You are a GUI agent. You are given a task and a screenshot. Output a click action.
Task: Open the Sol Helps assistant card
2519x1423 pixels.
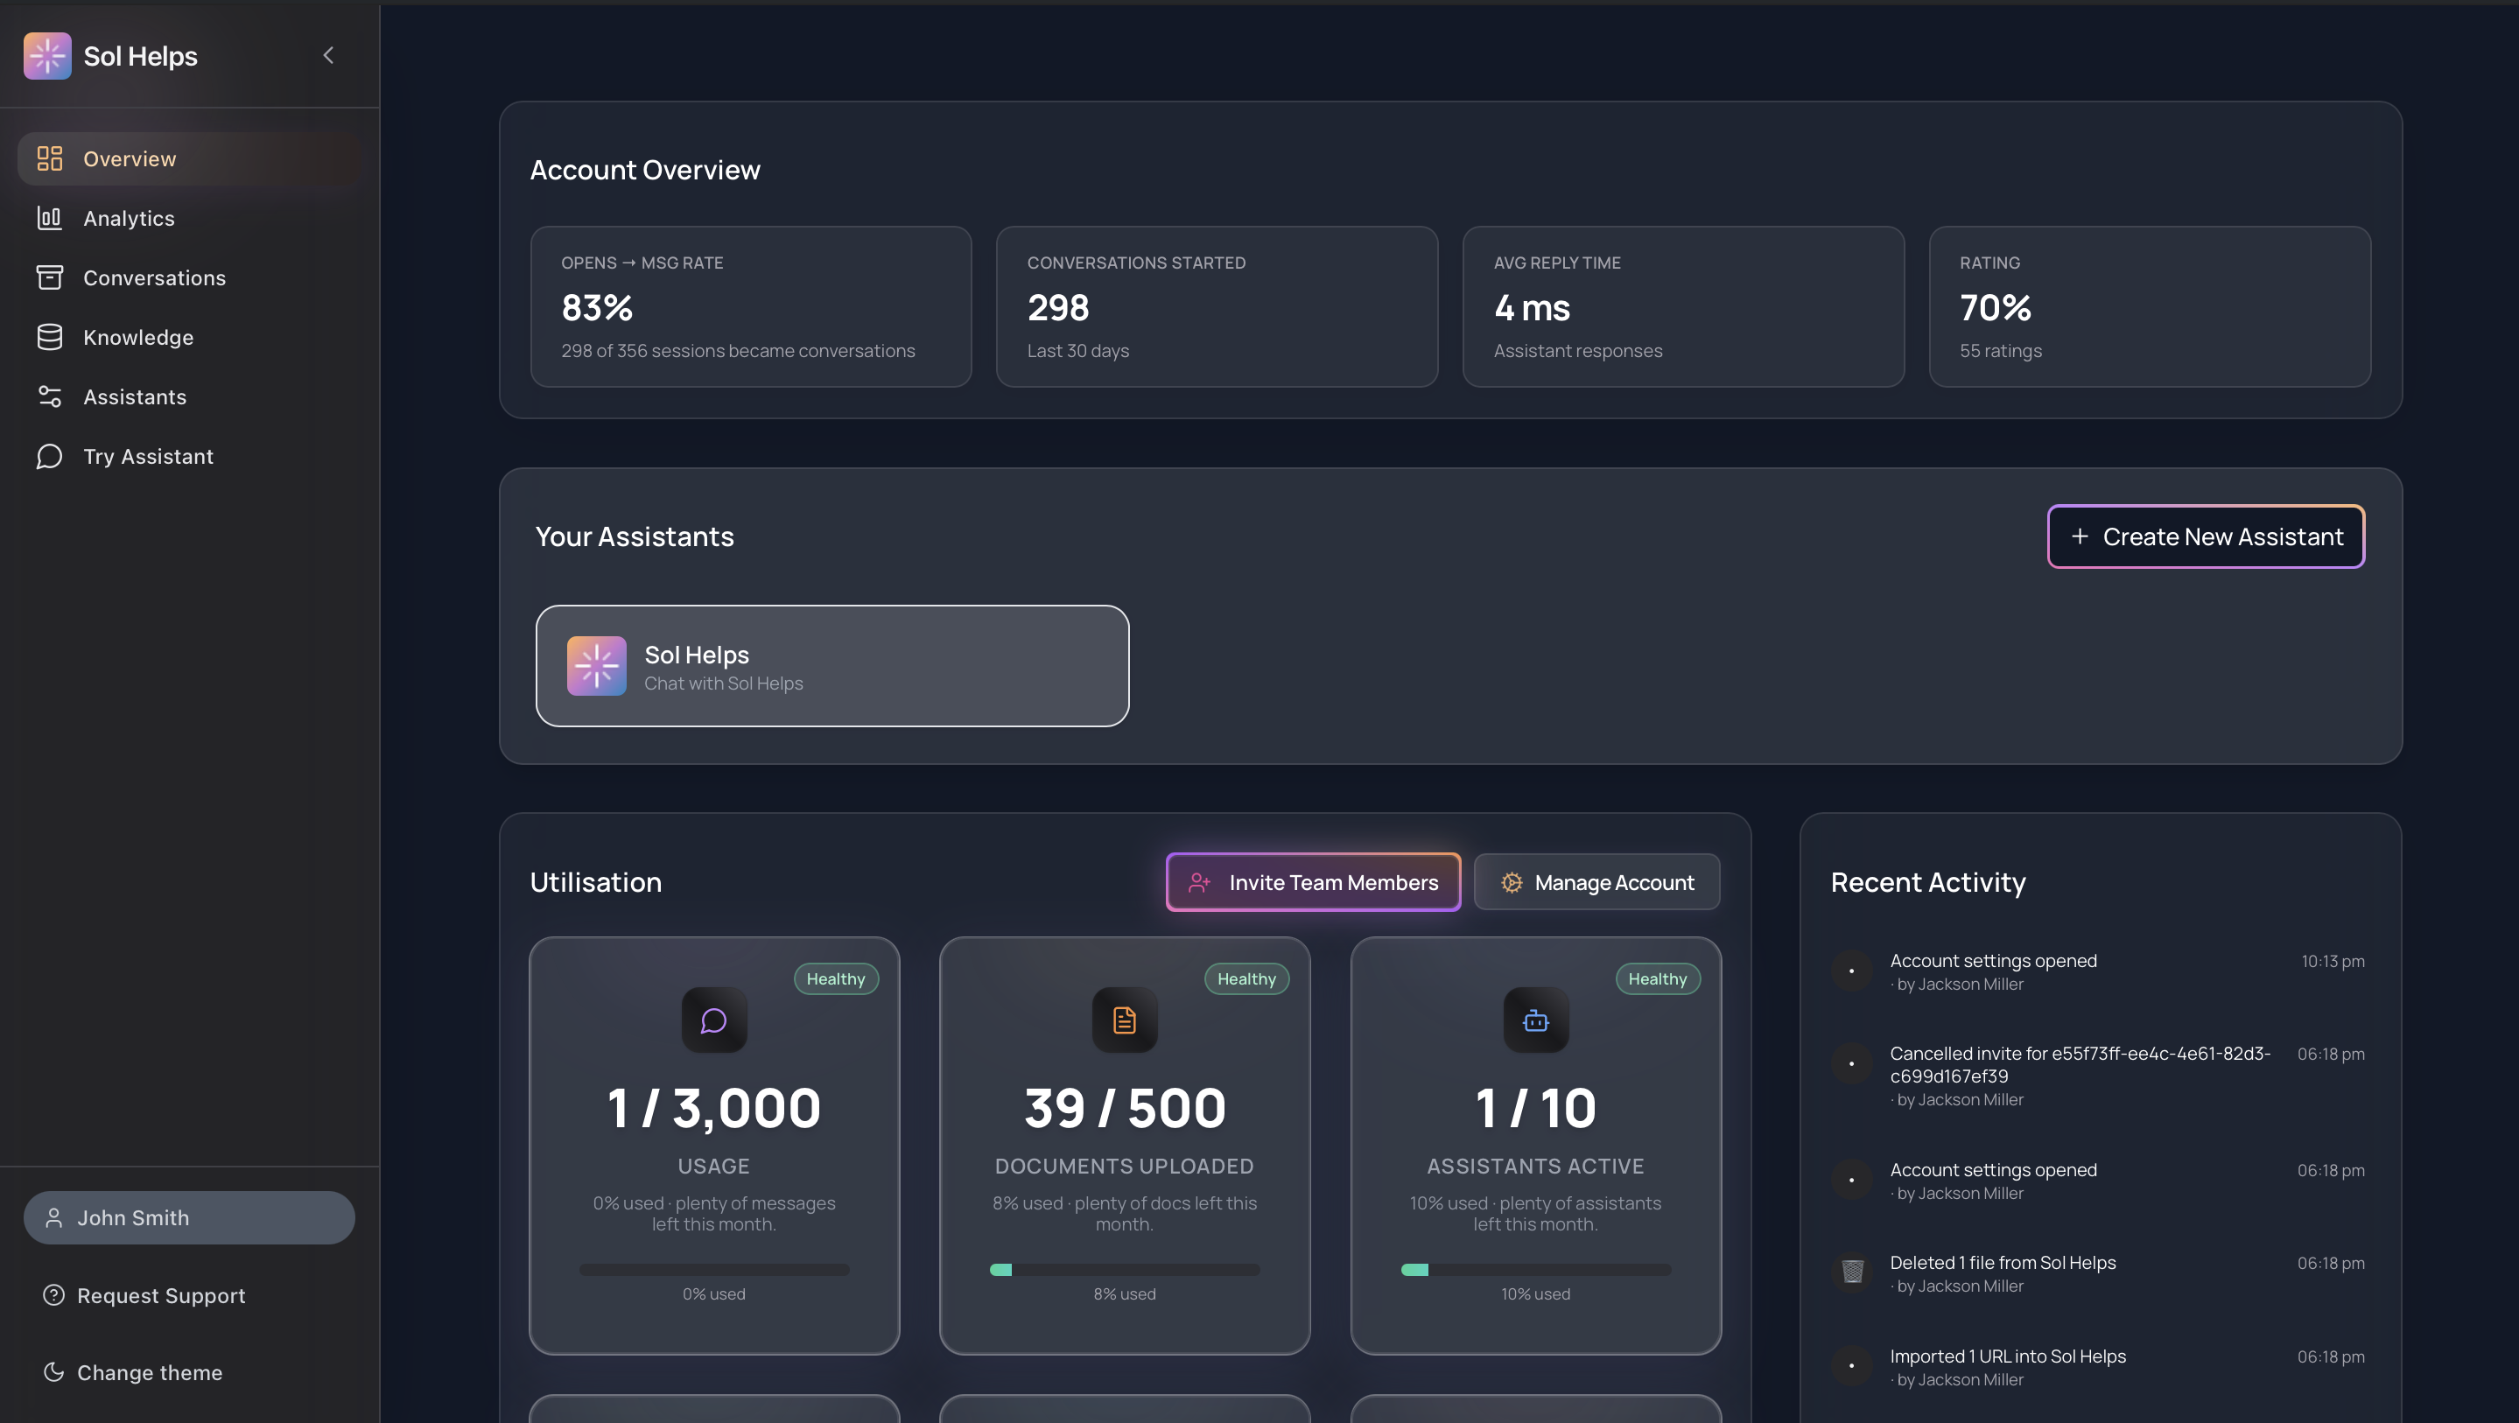832,666
